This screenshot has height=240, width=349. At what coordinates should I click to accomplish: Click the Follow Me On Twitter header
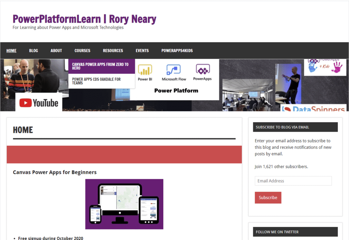click(295, 232)
